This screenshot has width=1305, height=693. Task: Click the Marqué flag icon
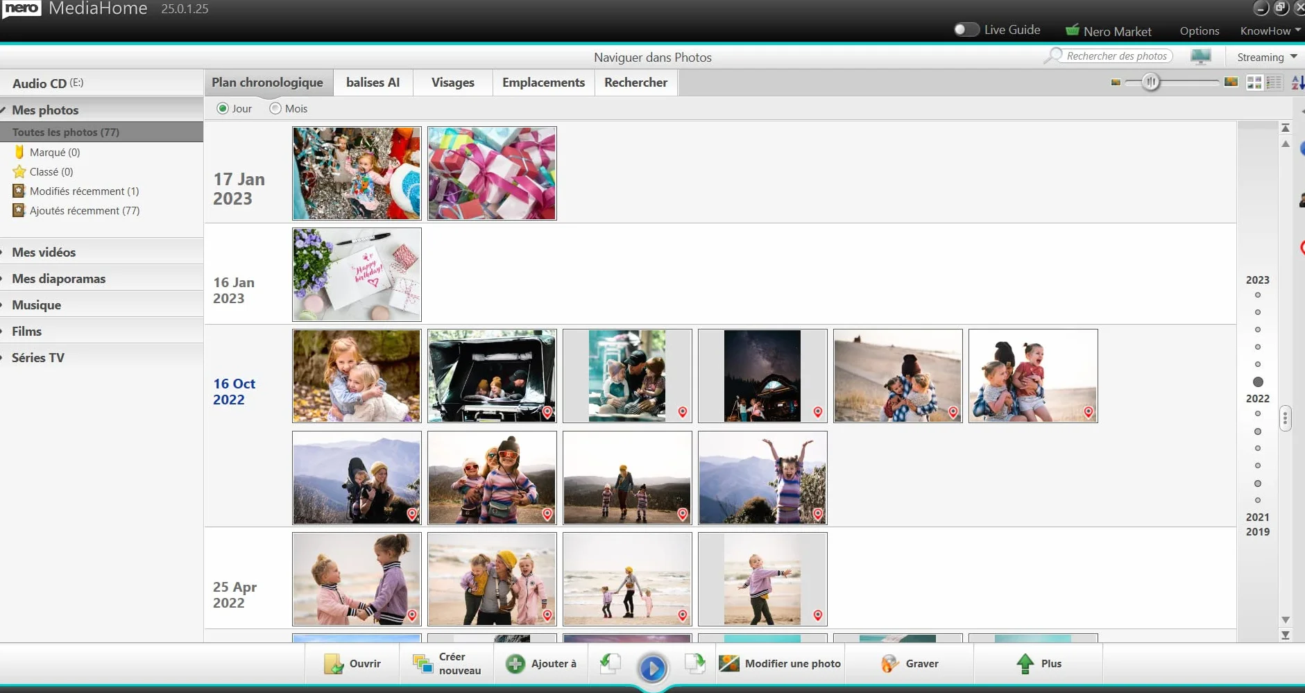[19, 152]
